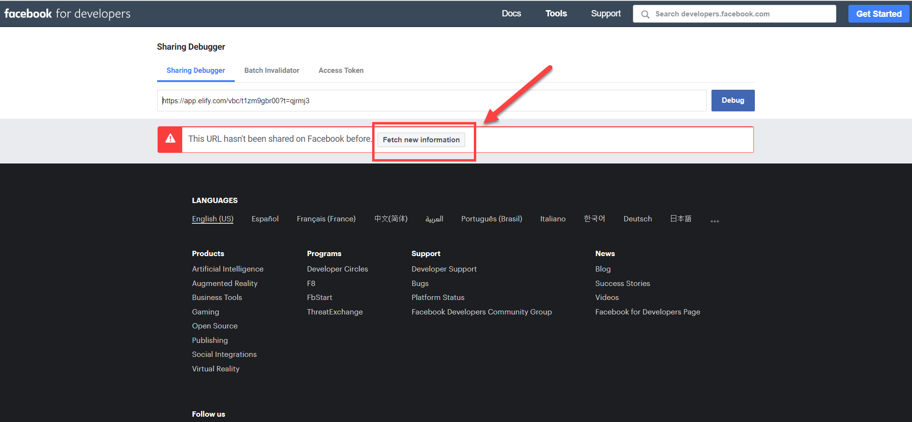Viewport: 912px width, 422px height.
Task: Switch to Batch Invalidator tab
Action: pyautogui.click(x=272, y=70)
